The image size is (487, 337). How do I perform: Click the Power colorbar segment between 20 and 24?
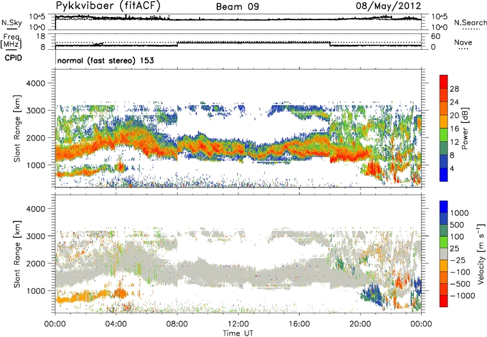[444, 108]
